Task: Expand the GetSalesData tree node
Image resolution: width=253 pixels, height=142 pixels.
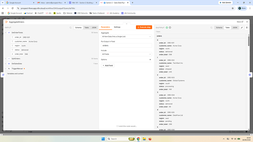Action: click(x=5, y=64)
